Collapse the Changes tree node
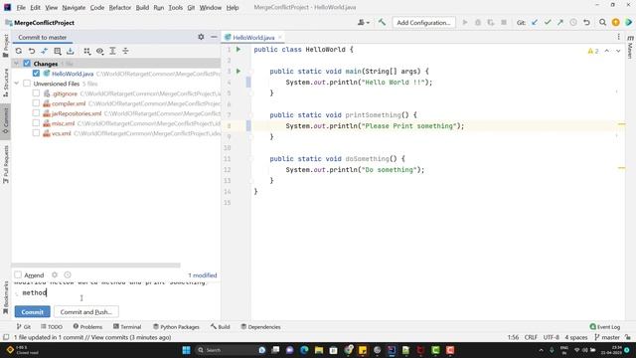This screenshot has height=358, width=636. [x=16, y=64]
